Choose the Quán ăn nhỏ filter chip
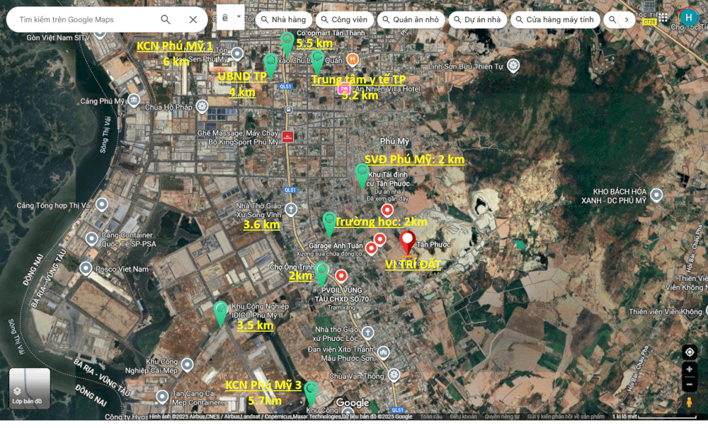The width and height of the screenshot is (708, 428). (409, 20)
